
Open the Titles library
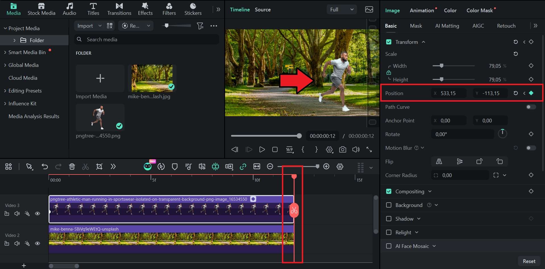93,9
